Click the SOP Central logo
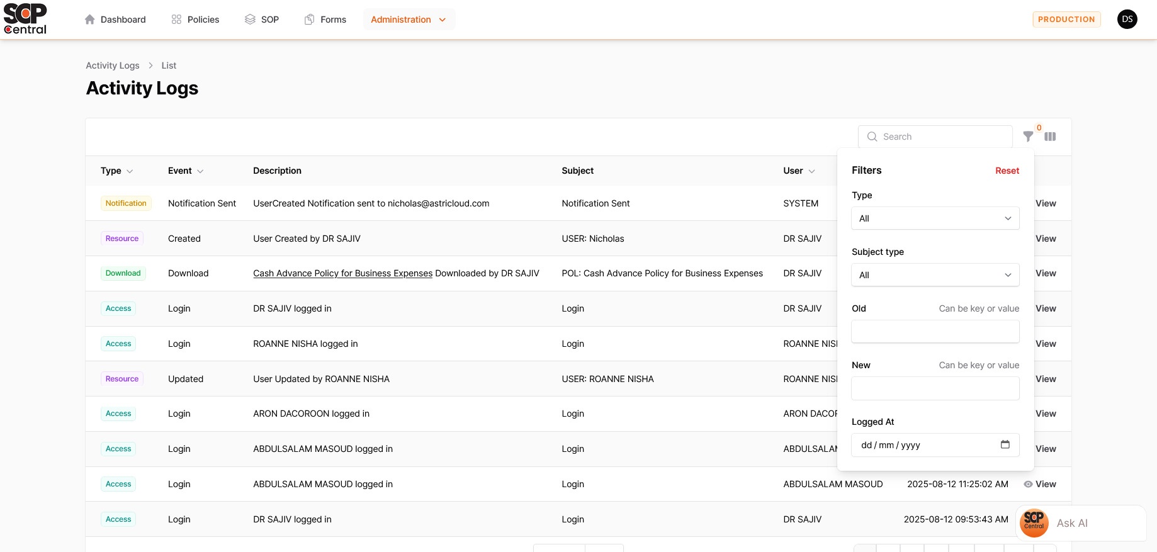This screenshot has width=1157, height=552. (25, 19)
